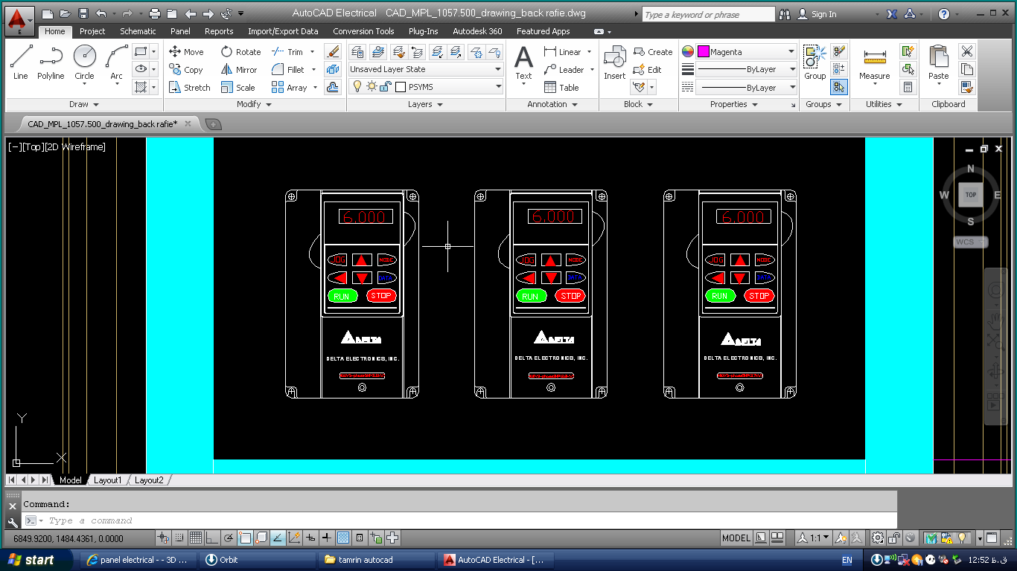Click the Trim tool
Viewport: 1017px width, 571px height.
point(287,52)
